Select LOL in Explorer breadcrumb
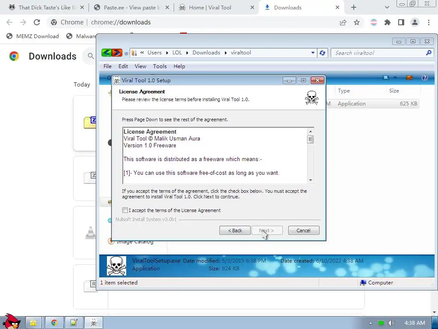 177,53
